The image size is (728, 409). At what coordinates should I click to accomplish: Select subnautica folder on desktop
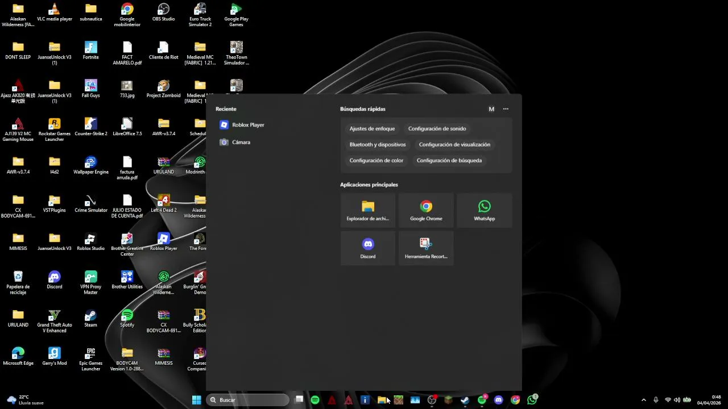(91, 12)
